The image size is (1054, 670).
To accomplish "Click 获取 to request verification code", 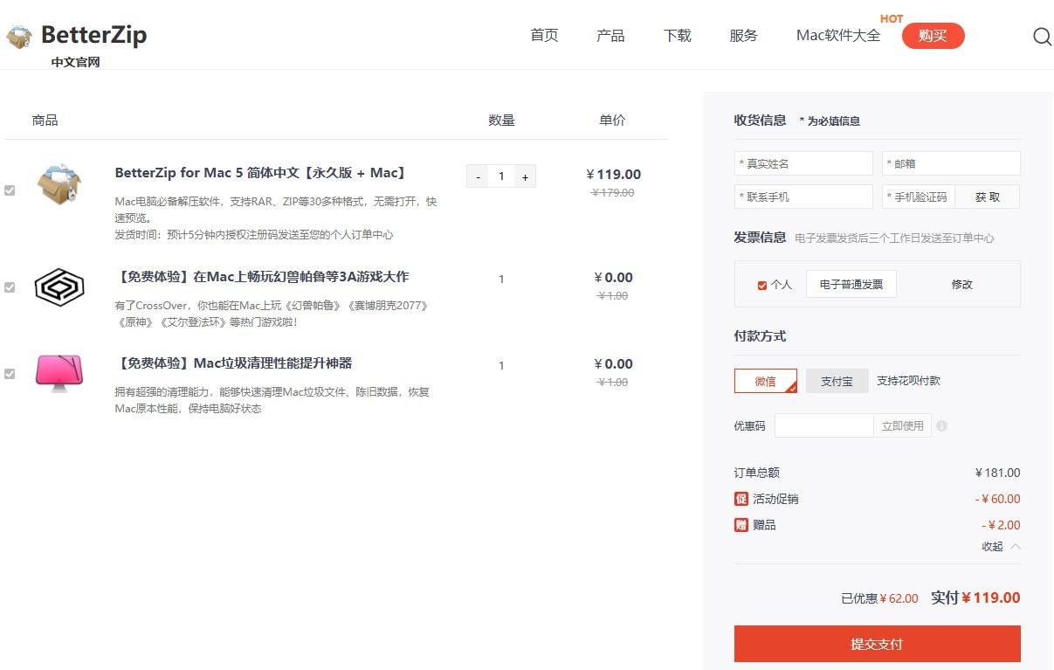I will coord(987,197).
